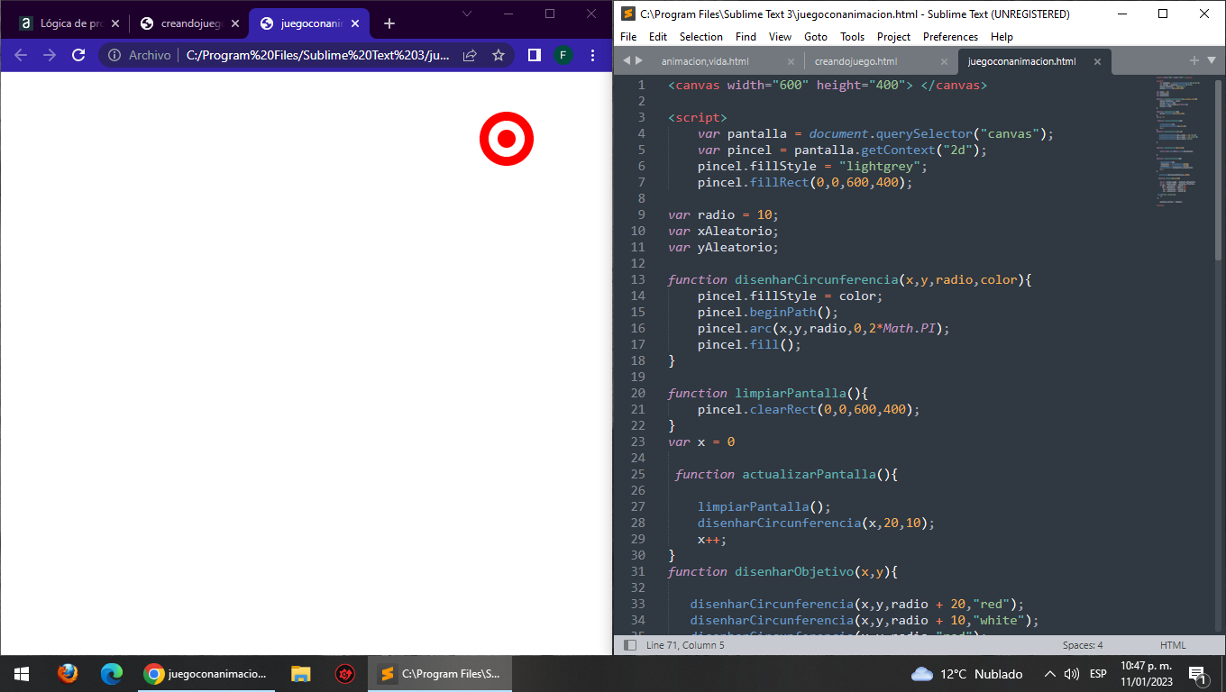Screen dimensions: 1226x692
Task: Click the disenharCircunferencia function name on line 13
Action: (817, 279)
